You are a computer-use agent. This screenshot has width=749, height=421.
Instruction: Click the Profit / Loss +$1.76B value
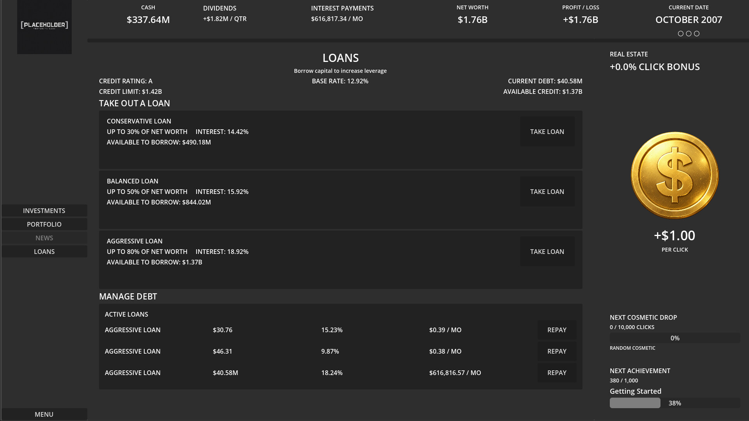pyautogui.click(x=581, y=19)
